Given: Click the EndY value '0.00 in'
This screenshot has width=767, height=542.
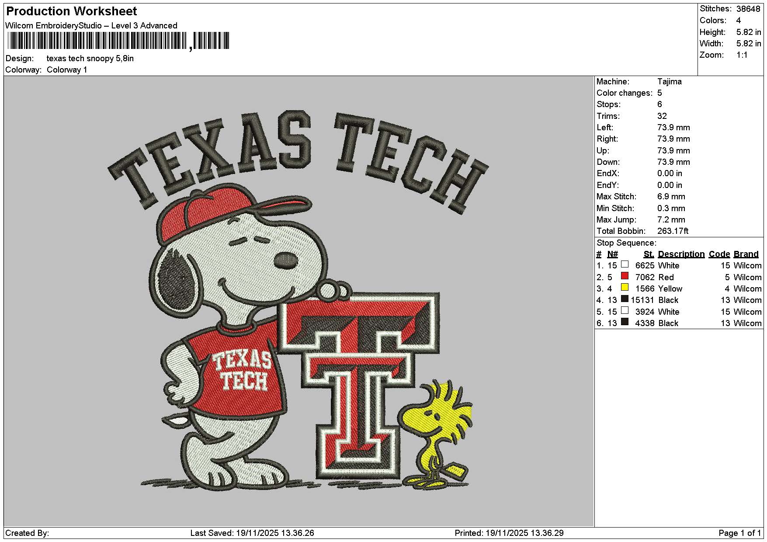Looking at the screenshot, I should pos(670,185).
